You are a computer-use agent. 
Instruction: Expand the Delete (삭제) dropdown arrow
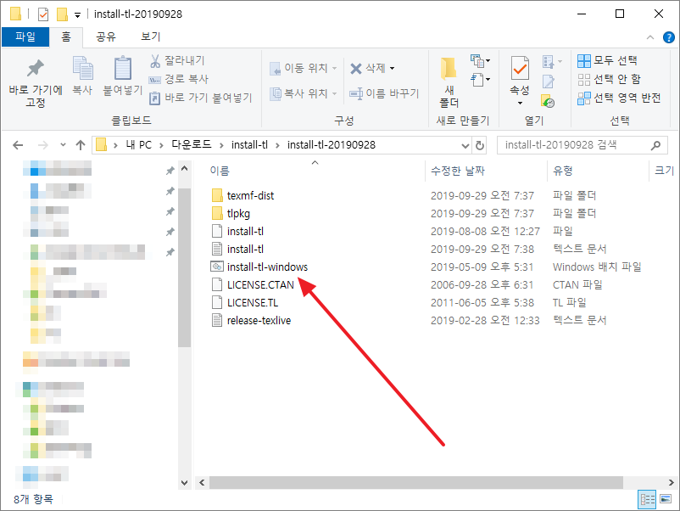[x=392, y=68]
